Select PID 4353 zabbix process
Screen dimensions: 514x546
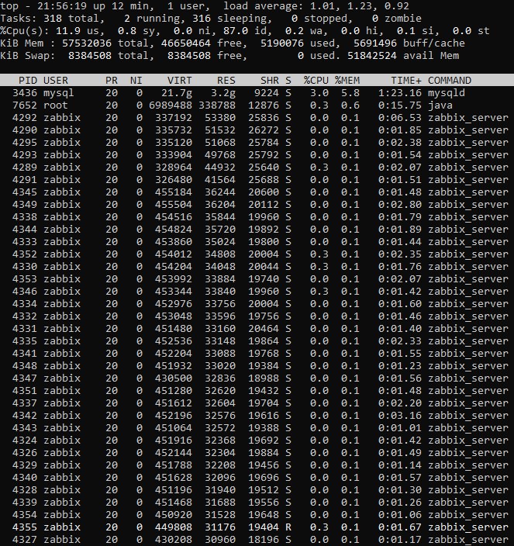click(x=24, y=279)
